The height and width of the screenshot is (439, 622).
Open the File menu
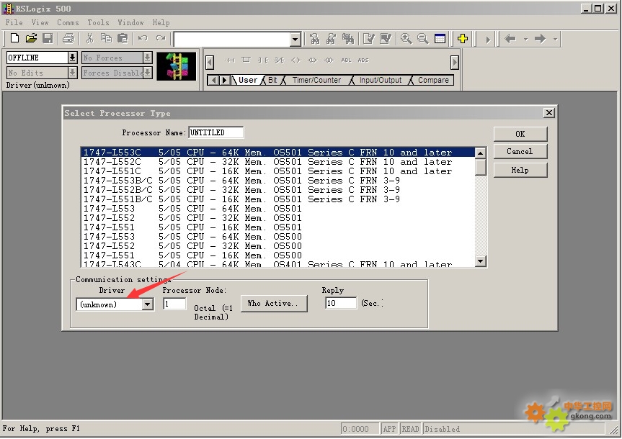[14, 22]
